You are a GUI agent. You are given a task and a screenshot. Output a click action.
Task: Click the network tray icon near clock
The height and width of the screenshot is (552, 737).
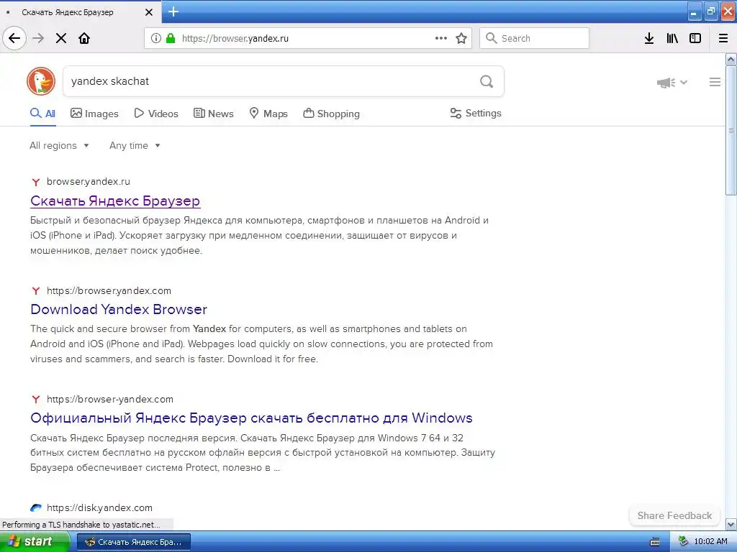click(684, 542)
